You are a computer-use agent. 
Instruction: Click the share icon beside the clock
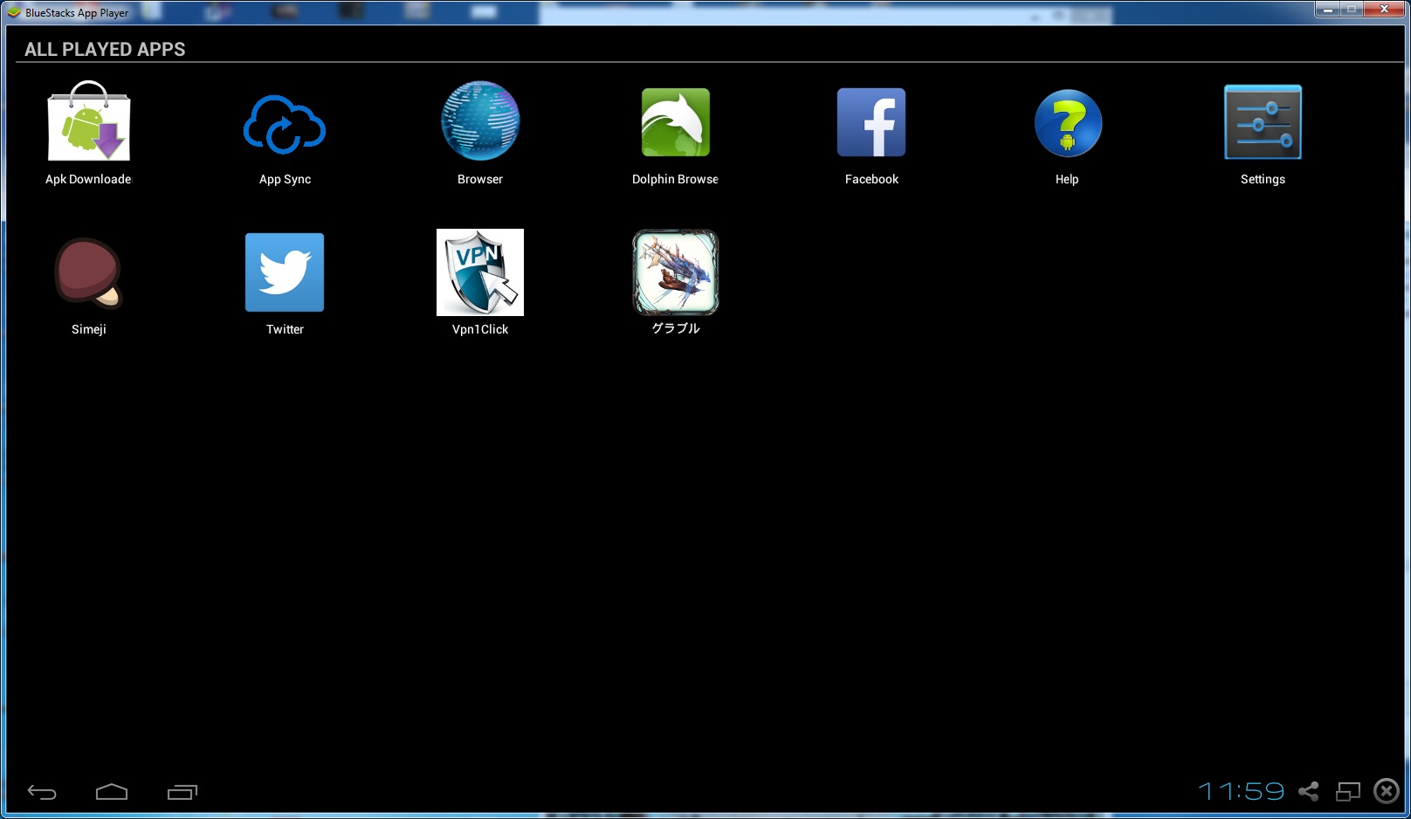1308,791
